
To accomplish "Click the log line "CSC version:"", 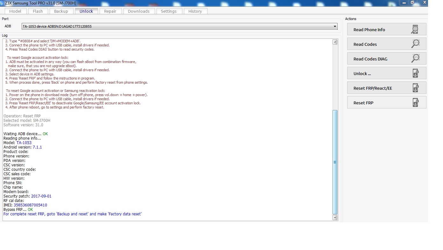I will click(14, 165).
